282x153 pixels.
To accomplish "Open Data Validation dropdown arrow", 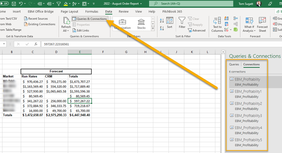I will 231,29.
